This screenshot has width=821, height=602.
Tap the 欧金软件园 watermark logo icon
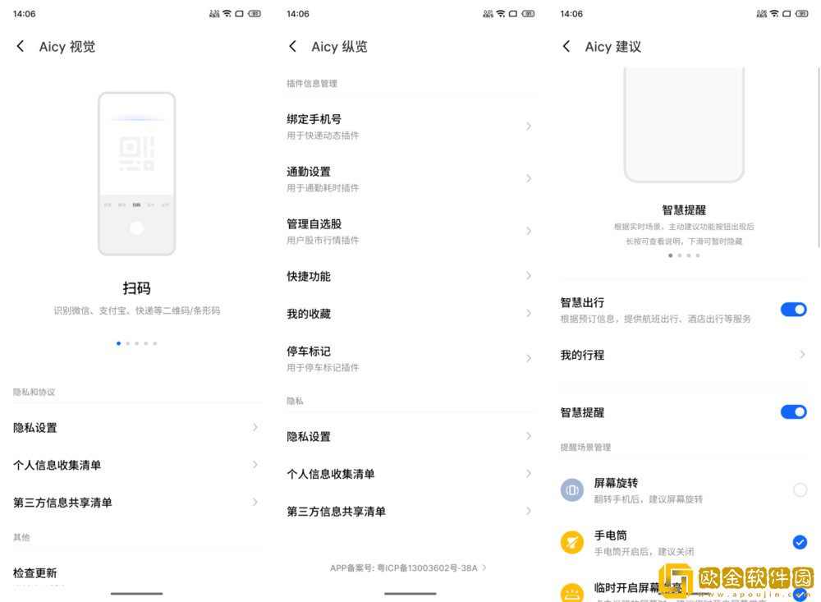[x=675, y=581]
